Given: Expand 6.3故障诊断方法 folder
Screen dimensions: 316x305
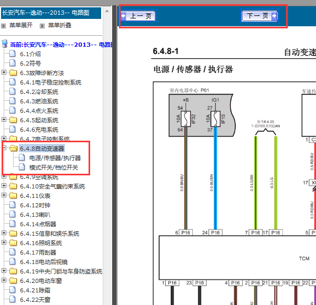Looking at the screenshot, I should (4, 72).
